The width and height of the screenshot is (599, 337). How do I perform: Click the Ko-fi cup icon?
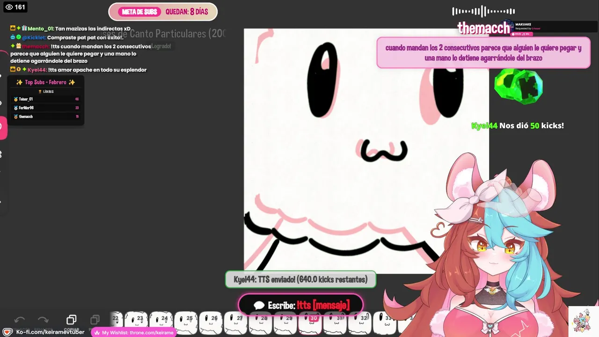pos(7,332)
